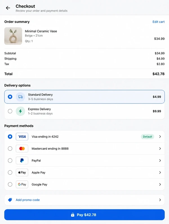Viewport: 169px width, 224px height.
Task: Select the Apple Pay radio button
Action: click(10, 173)
